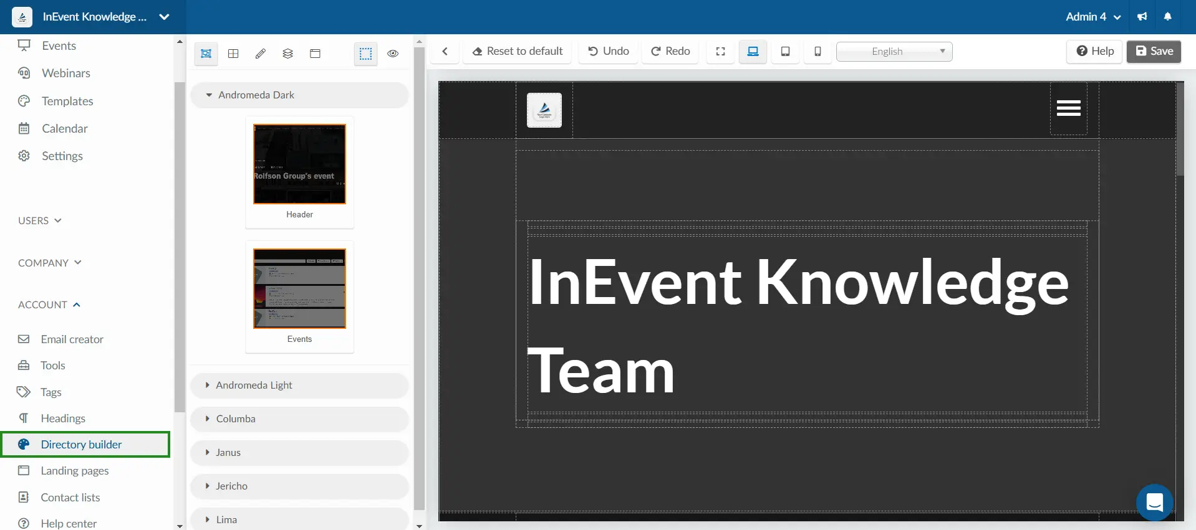Image resolution: width=1196 pixels, height=530 pixels.
Task: Click the blocks panel scrollbar thumb
Action: click(x=419, y=278)
